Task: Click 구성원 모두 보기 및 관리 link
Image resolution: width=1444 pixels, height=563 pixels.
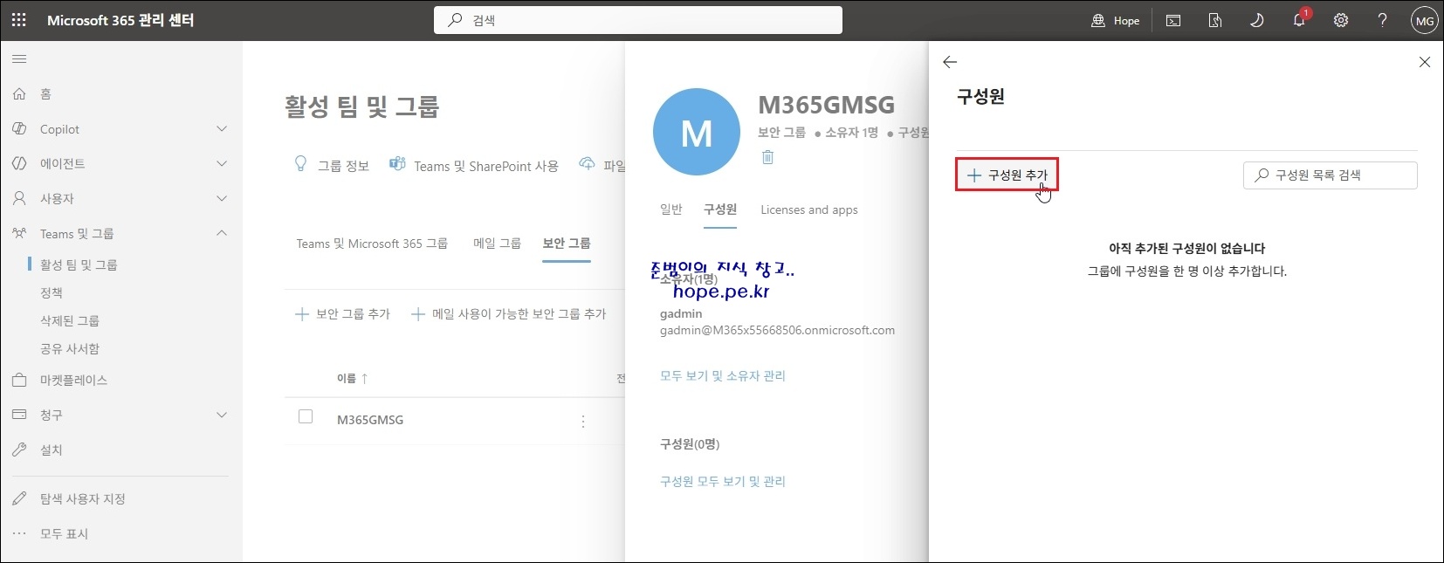Action: pos(723,482)
